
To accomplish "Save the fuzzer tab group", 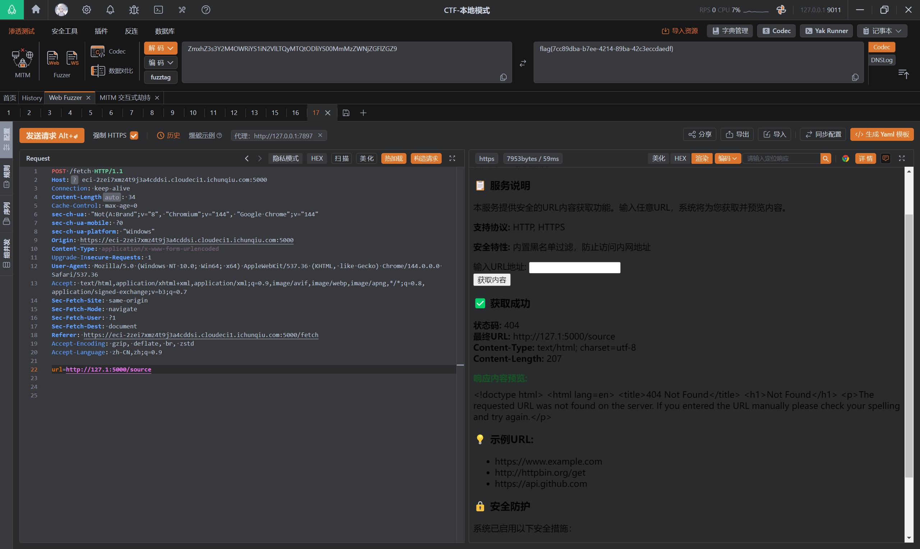I will point(346,113).
